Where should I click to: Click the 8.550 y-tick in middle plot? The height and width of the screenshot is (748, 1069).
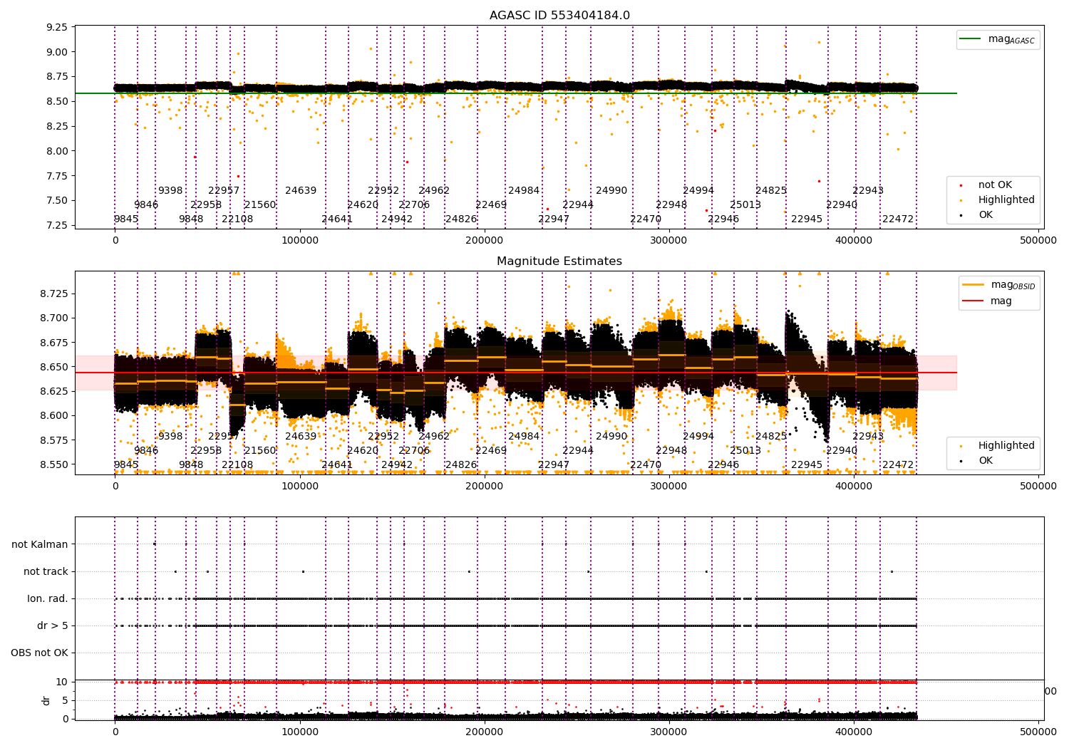tap(53, 464)
